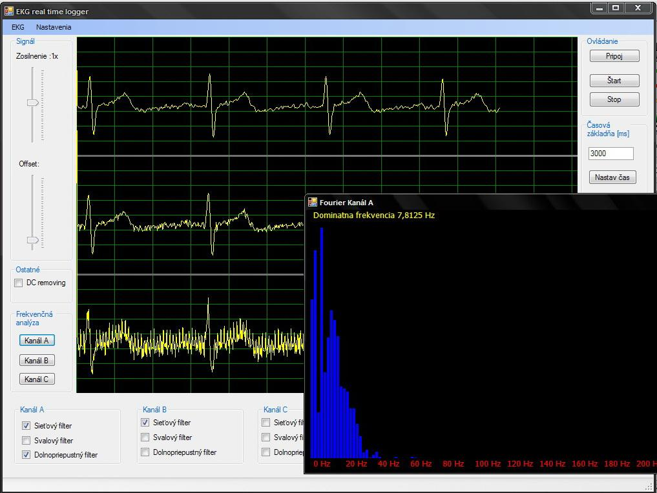
Task: Open frequency analysis for Kanál B
Action: (x=37, y=360)
